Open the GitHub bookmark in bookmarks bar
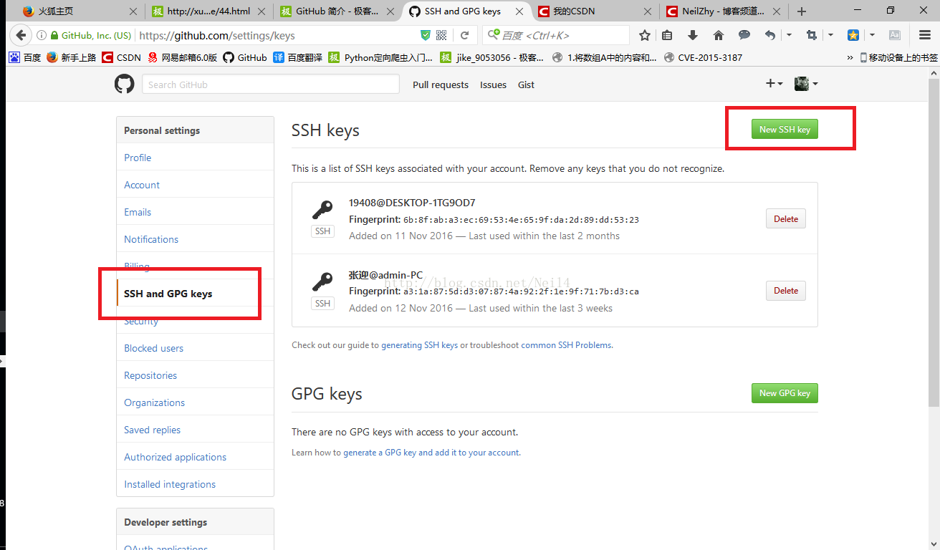Viewport: 940px width, 550px height. (x=245, y=57)
